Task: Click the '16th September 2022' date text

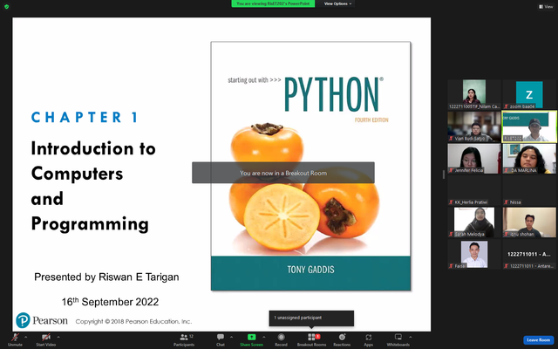Action: coord(110,302)
